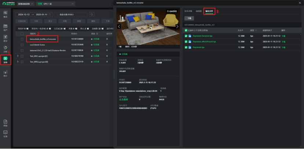This screenshot has width=304, height=149.
Task: Expand the Test_MRQ.uproject row arrow
Action: [x=18, y=62]
